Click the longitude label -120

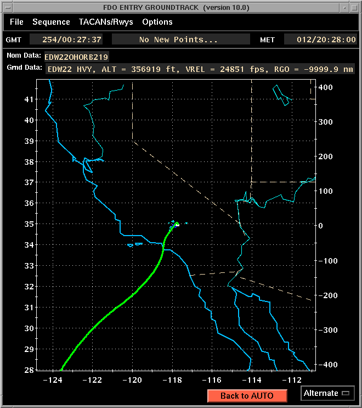pos(132,380)
